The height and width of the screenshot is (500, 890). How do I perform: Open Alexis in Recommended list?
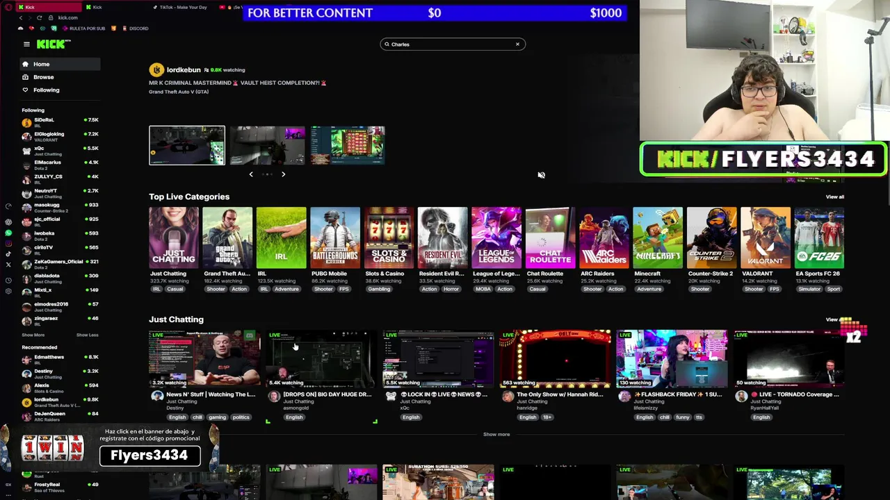pyautogui.click(x=60, y=387)
